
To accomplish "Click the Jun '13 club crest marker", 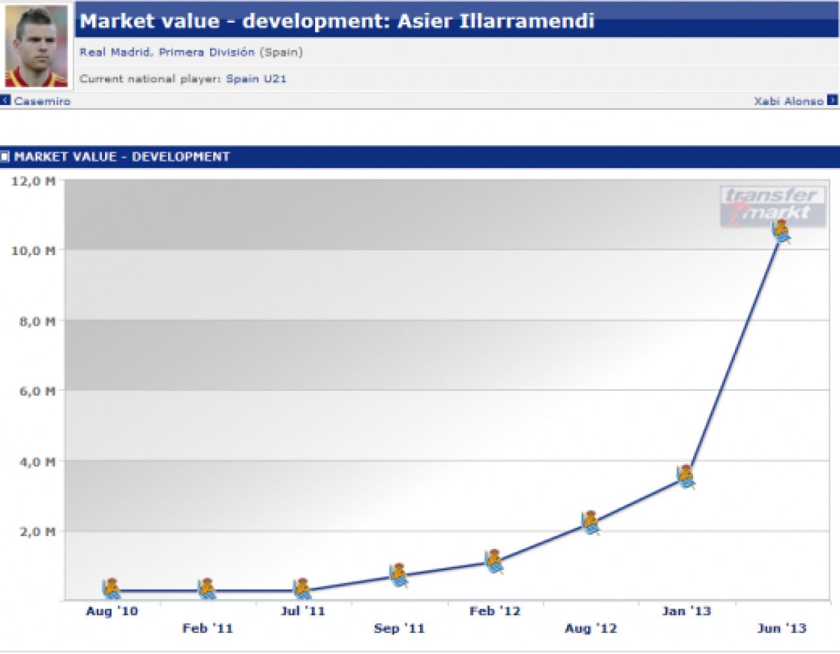I will [782, 232].
